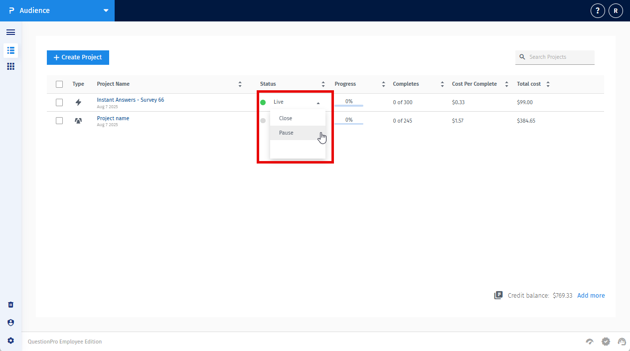Check the Instant Answers - Survey 66 checkbox
This screenshot has height=351, width=630.
click(59, 102)
